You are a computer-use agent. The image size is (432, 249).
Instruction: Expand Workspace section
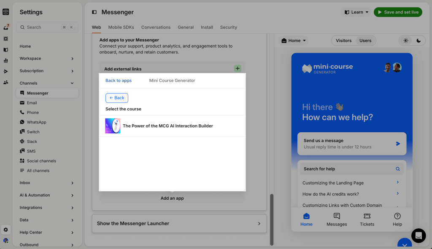point(47,58)
